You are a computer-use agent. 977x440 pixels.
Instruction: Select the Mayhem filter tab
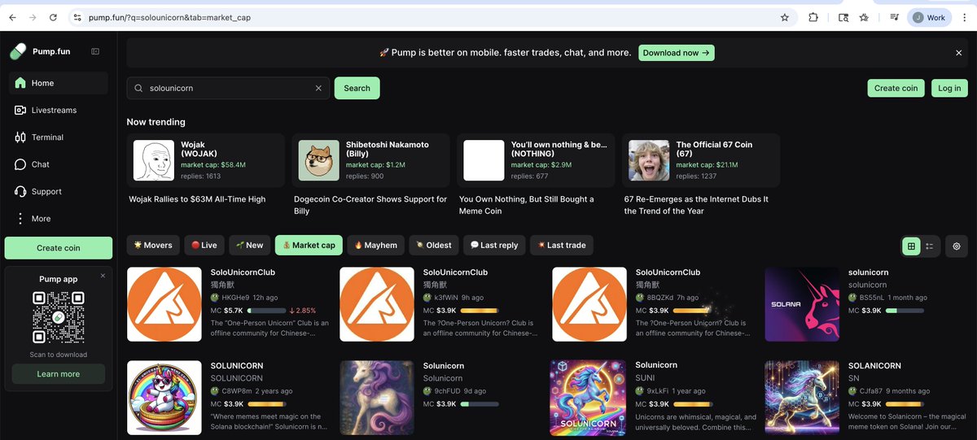(375, 245)
